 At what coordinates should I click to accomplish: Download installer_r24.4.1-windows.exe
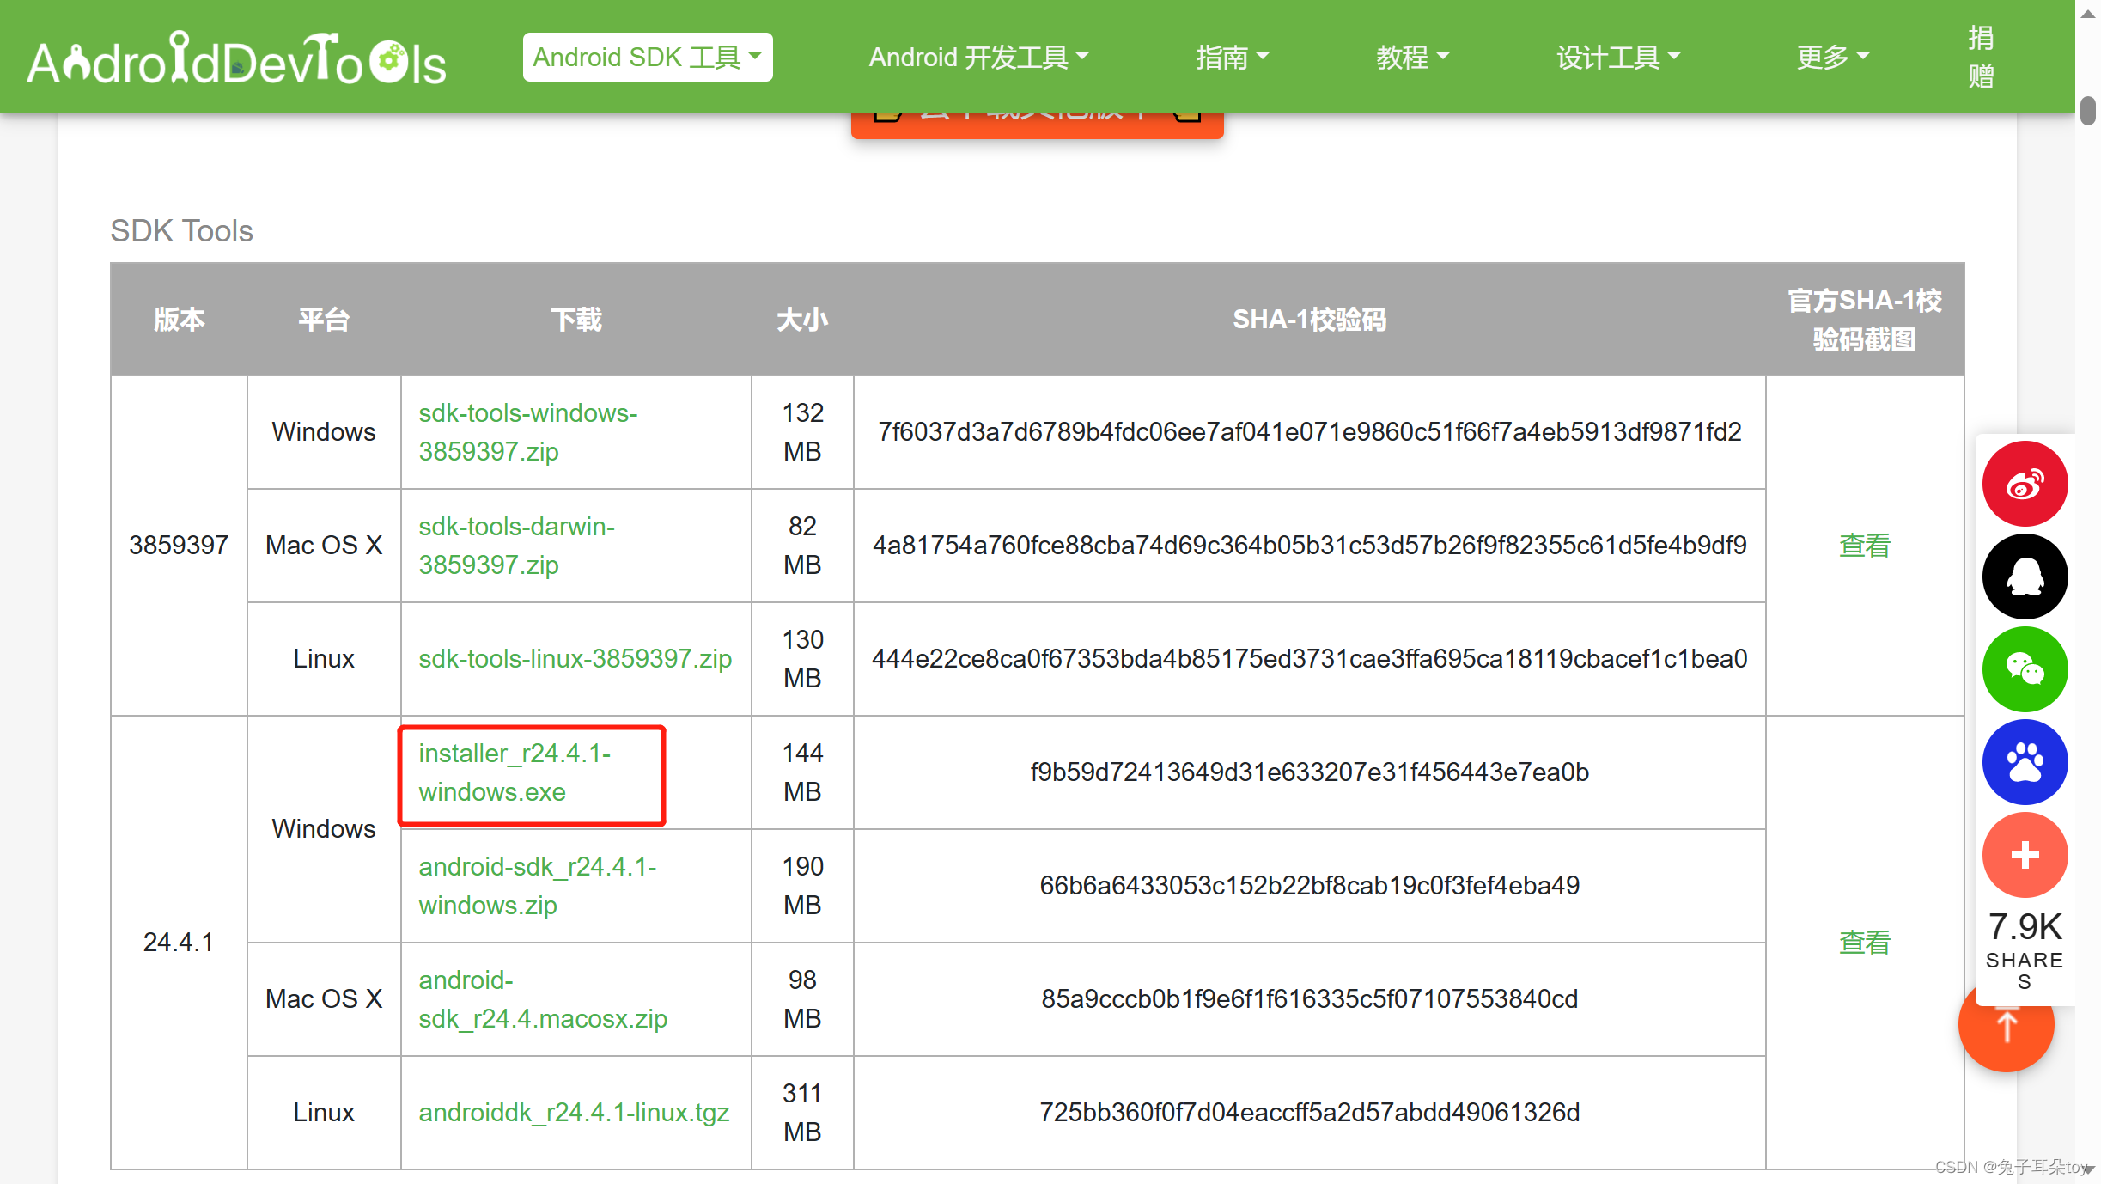point(515,772)
